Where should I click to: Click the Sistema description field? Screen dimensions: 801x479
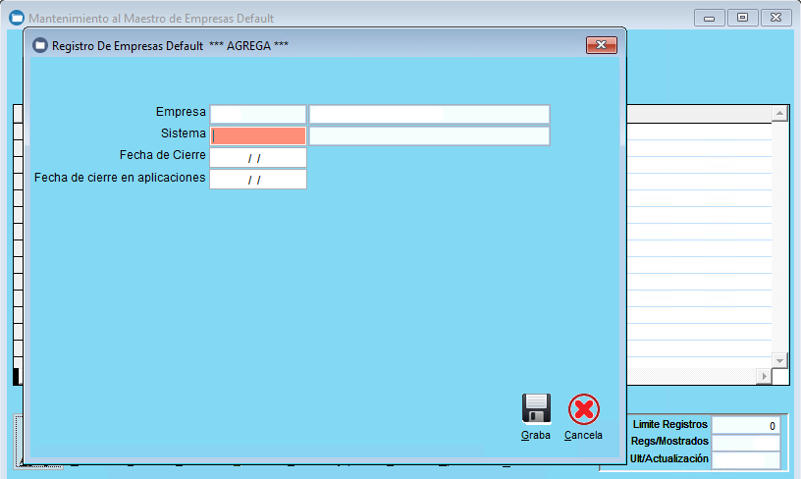click(x=429, y=136)
